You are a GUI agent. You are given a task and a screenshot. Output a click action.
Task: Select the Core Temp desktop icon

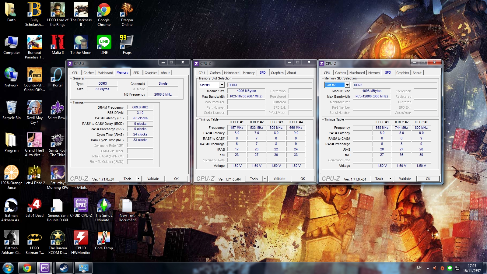(x=104, y=240)
